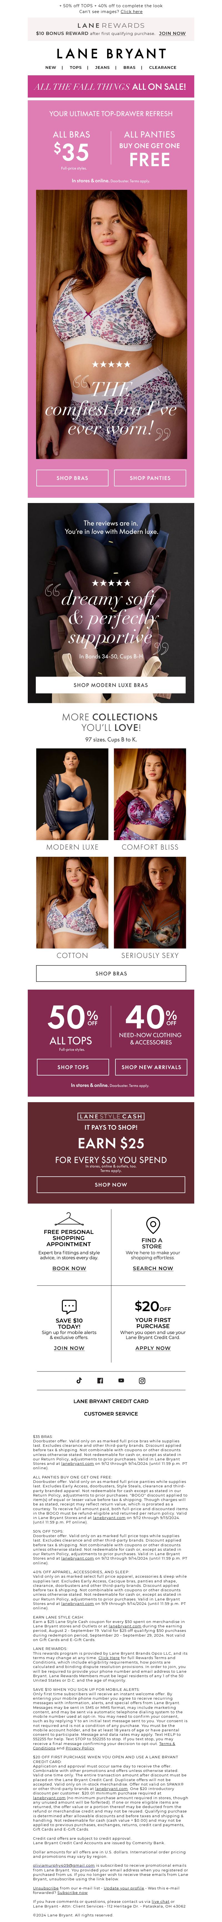Click the chat bubble mobile alerts icon
Screen dimensions: 222x1922
click(x=69, y=1306)
